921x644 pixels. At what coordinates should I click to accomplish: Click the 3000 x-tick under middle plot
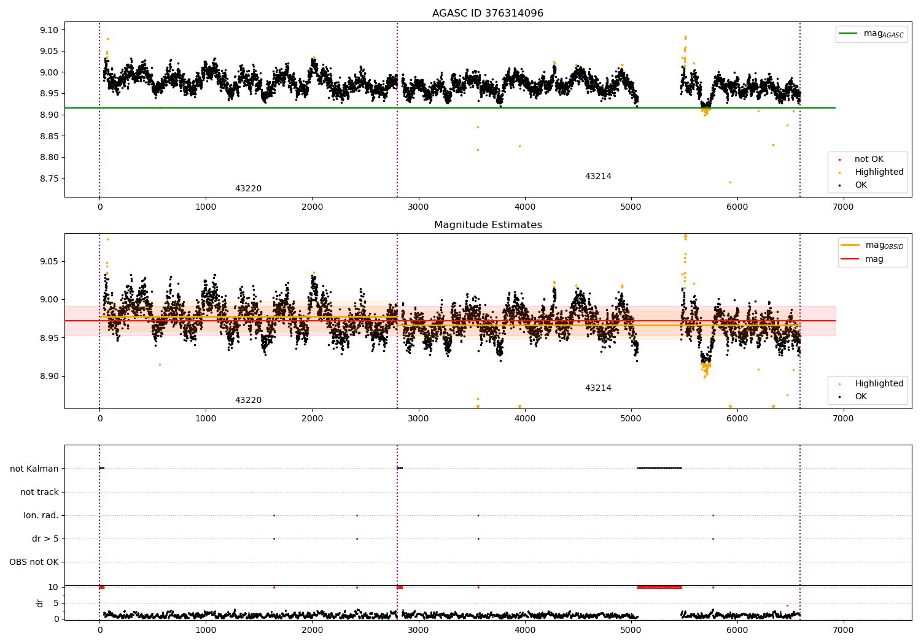418,418
